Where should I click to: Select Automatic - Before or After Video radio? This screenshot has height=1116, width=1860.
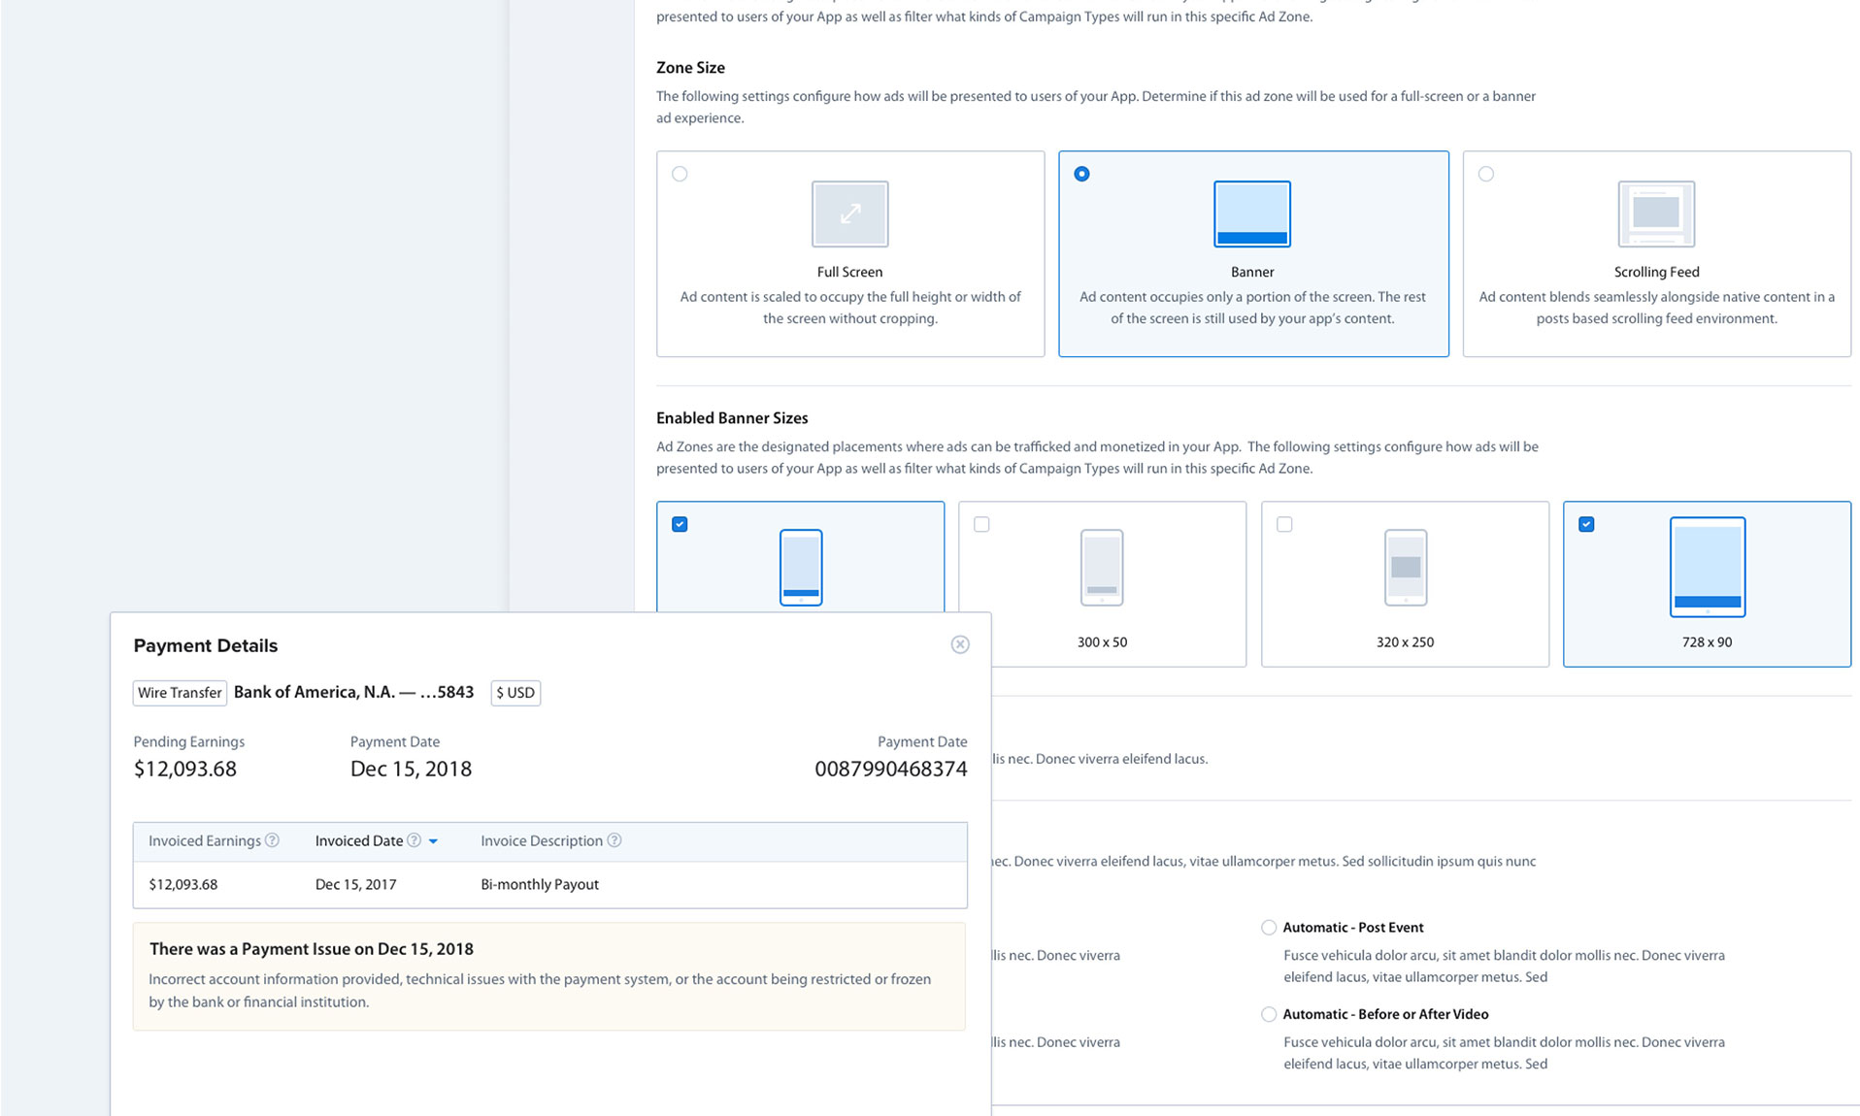point(1268,1014)
